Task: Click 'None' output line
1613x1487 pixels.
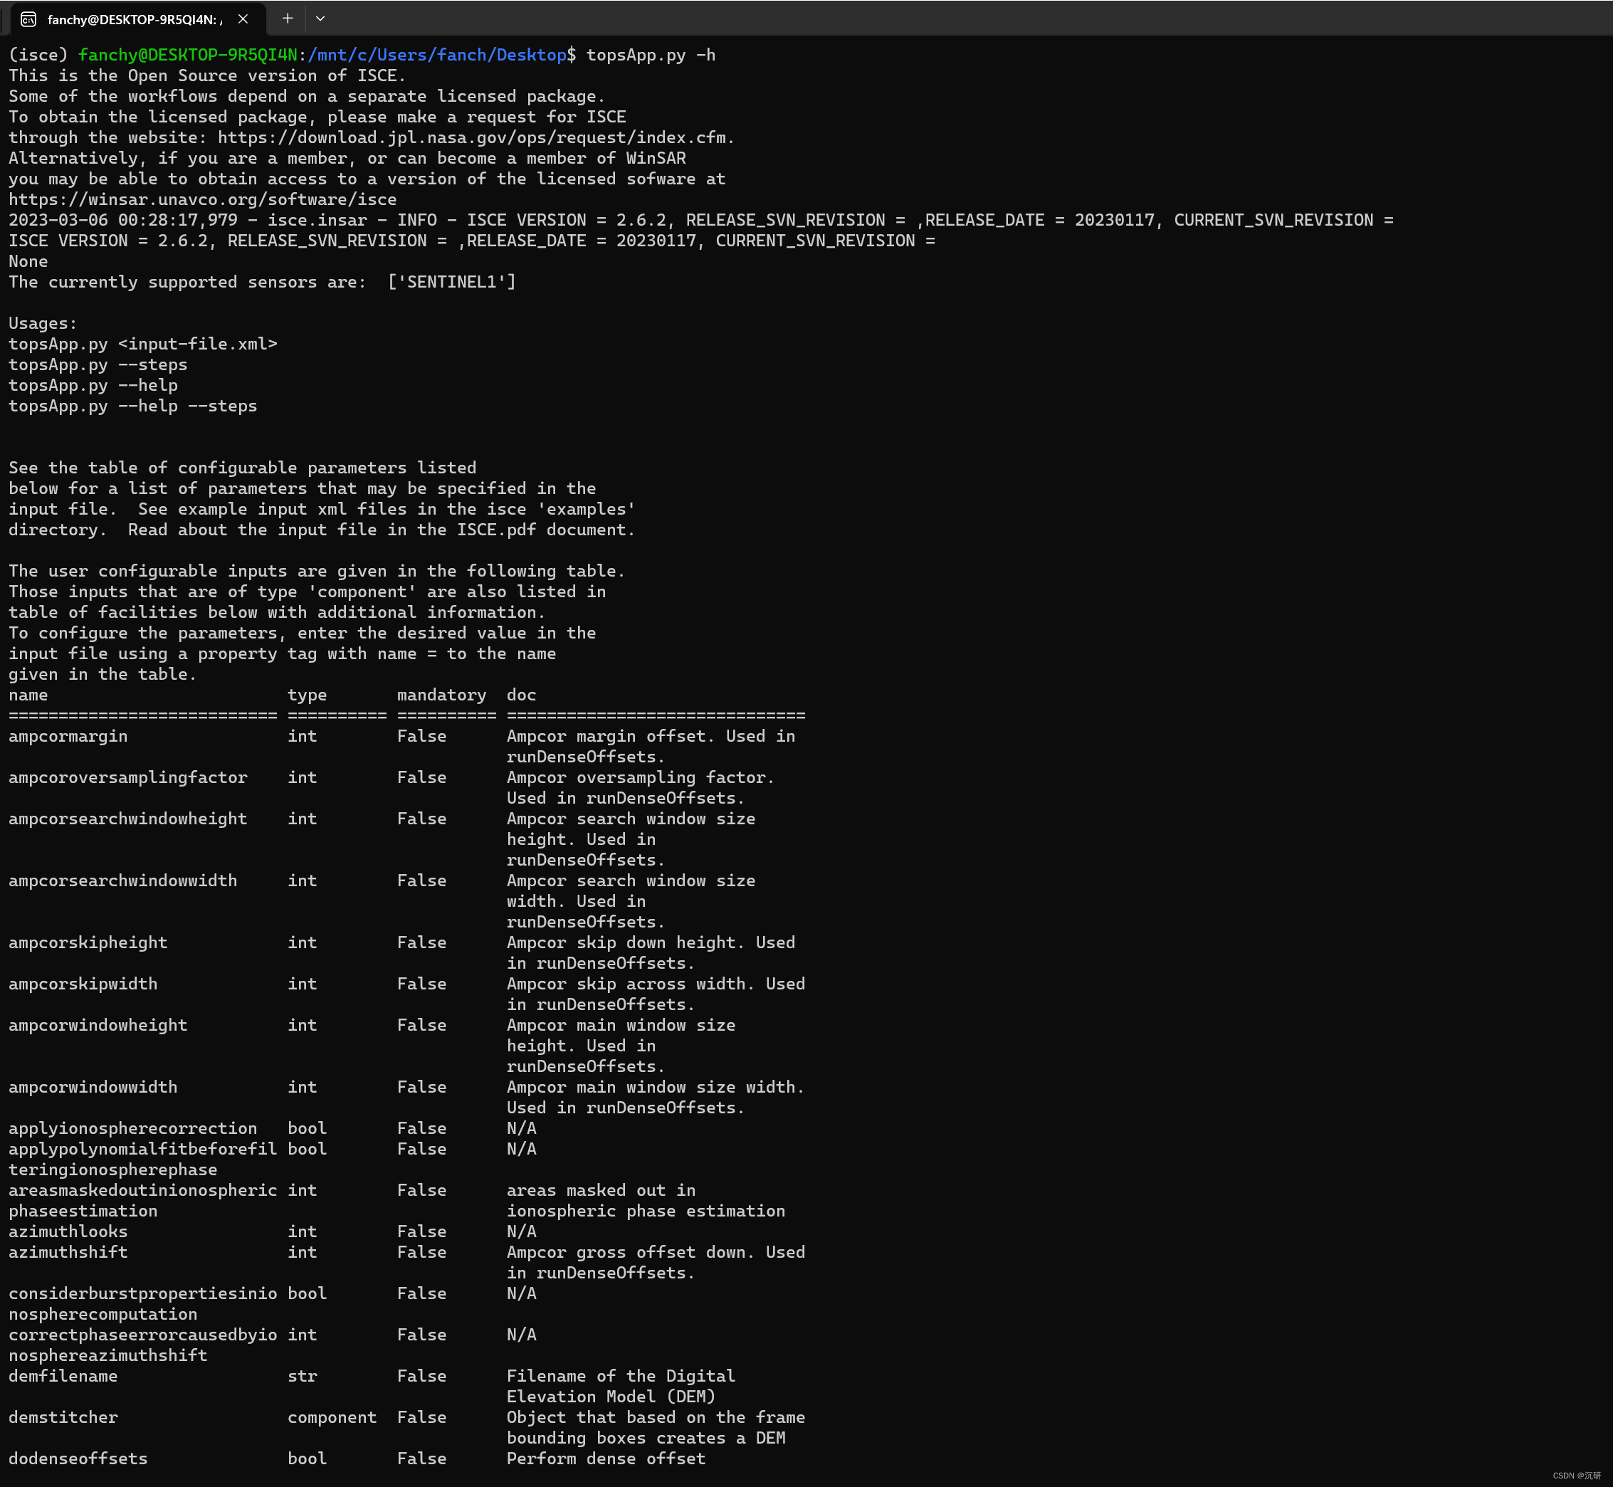Action: 28,261
